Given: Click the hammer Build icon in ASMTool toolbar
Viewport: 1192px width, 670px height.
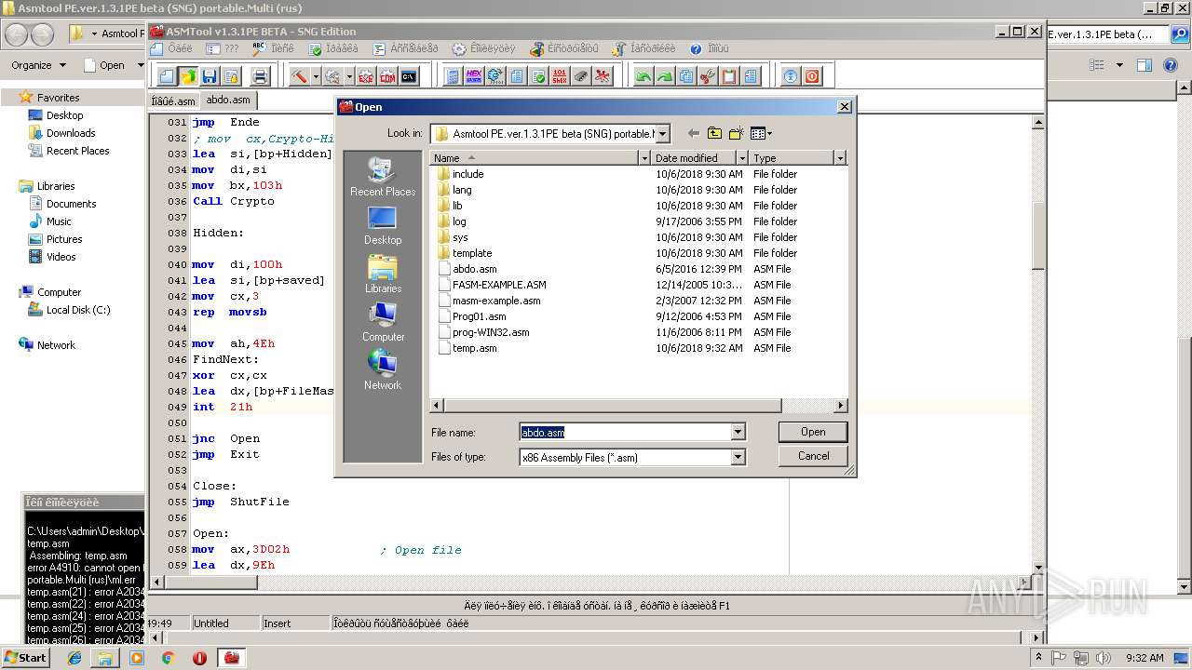Looking at the screenshot, I should [x=298, y=76].
